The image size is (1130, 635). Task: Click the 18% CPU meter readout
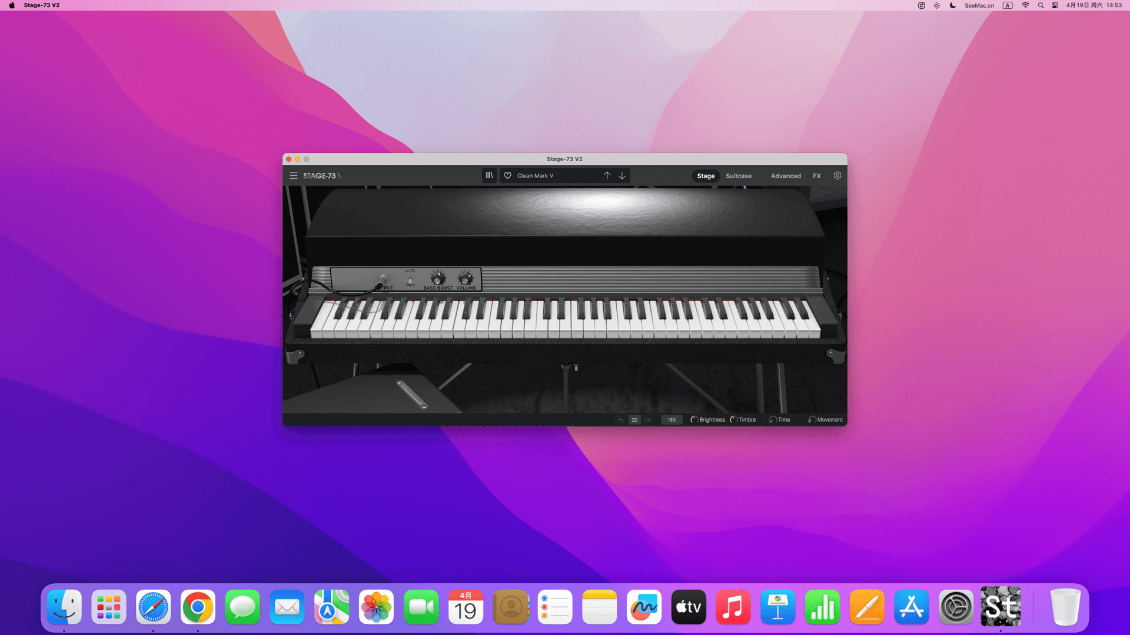pos(672,420)
